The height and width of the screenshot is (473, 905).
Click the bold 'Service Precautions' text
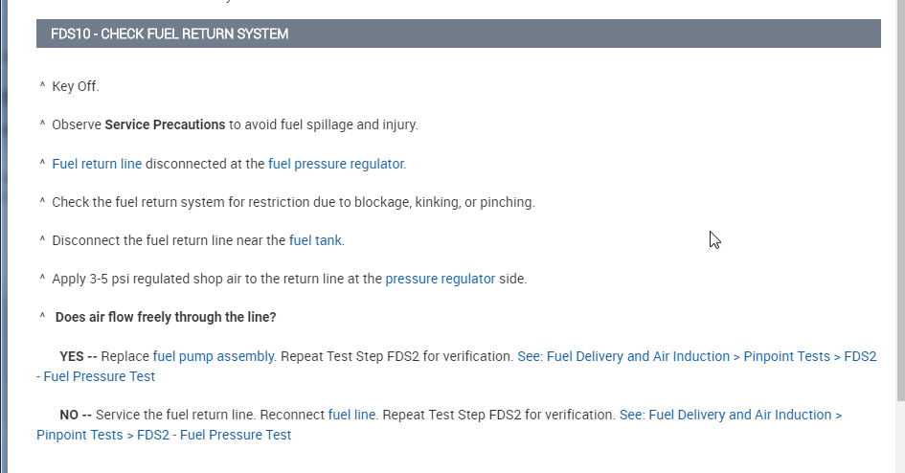165,124
